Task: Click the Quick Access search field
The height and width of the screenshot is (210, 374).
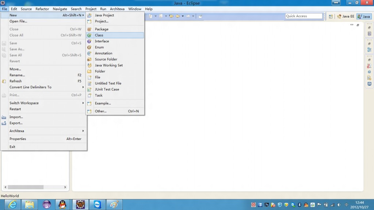Action: coord(304,16)
